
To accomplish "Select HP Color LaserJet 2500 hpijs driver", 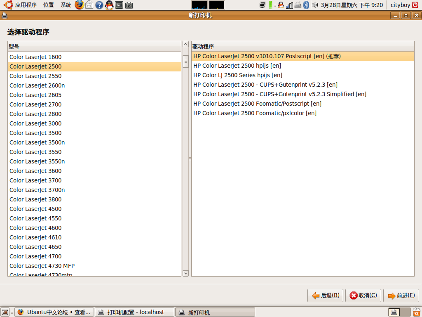I will 303,66.
